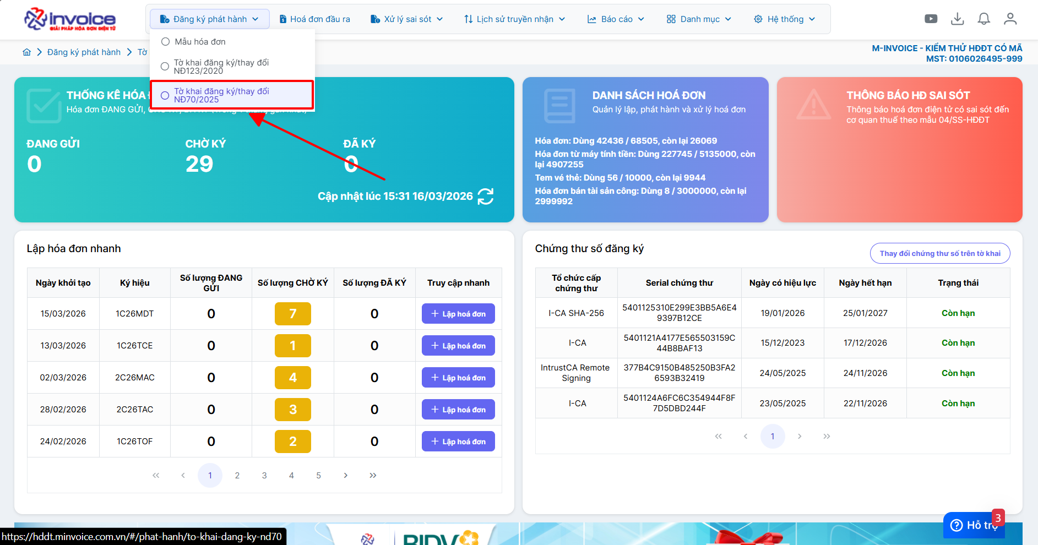Open the Hệ thống dropdown menu

(x=784, y=19)
